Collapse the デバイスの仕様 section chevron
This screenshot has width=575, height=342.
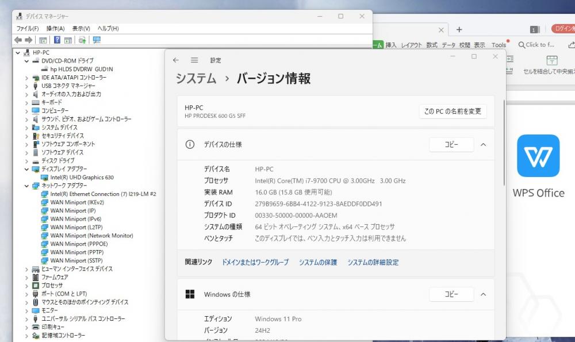point(484,144)
